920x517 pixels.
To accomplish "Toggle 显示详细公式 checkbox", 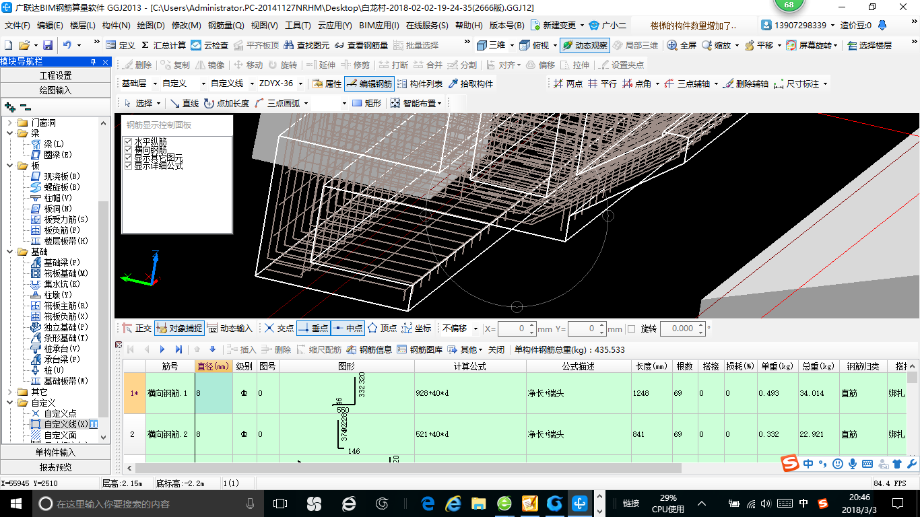I will 128,166.
